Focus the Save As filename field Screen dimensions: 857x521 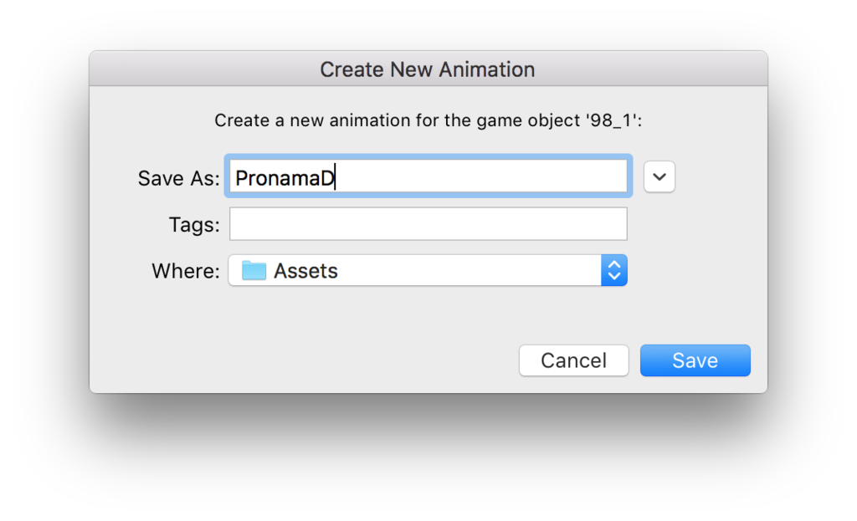(x=428, y=176)
